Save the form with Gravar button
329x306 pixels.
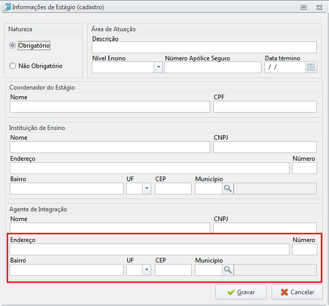click(241, 292)
